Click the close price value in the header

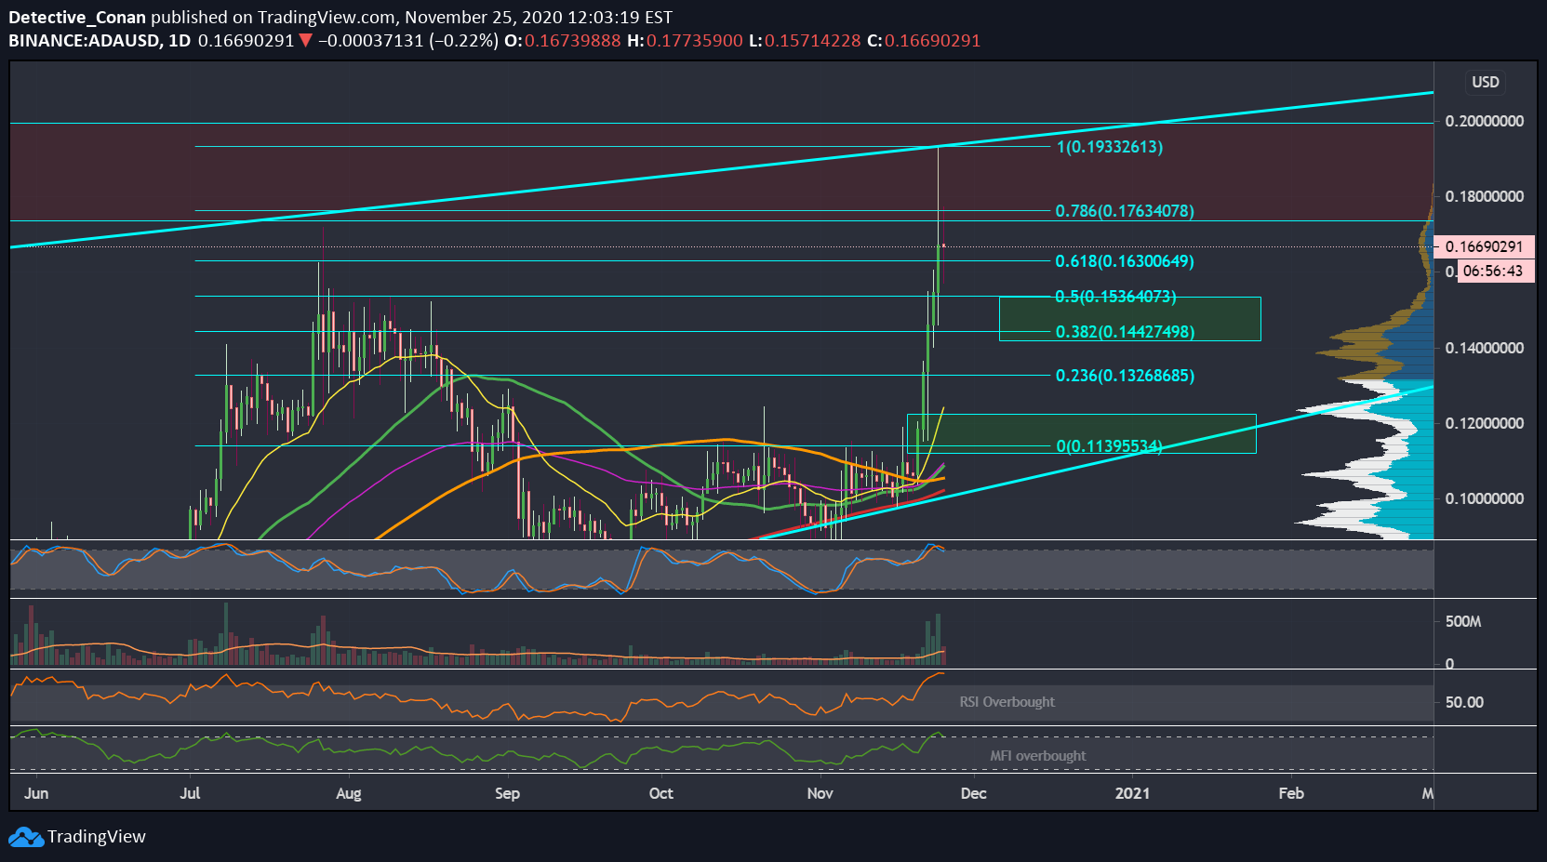coord(932,41)
